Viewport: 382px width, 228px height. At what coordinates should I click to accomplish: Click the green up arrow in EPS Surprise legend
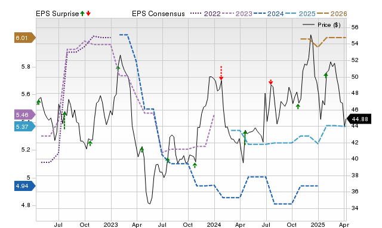point(82,13)
